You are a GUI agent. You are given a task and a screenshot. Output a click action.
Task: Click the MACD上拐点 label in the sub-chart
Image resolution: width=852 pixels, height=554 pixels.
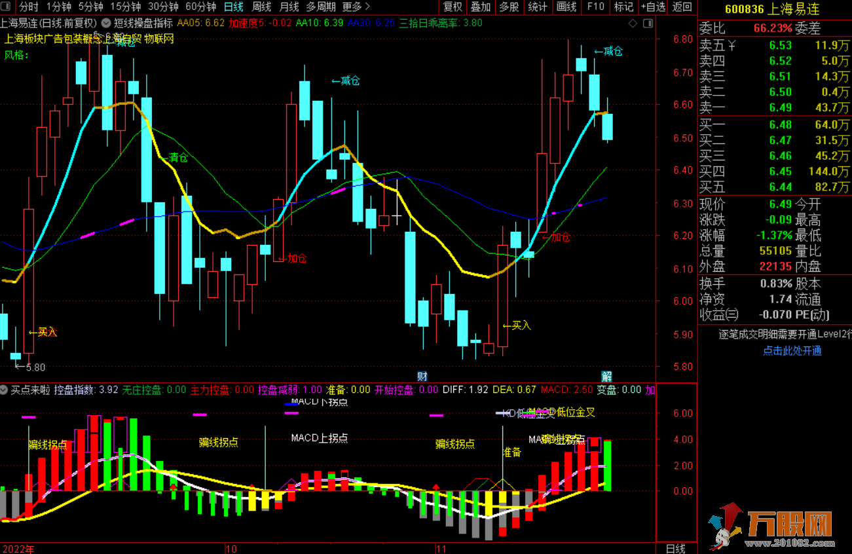click(x=319, y=438)
